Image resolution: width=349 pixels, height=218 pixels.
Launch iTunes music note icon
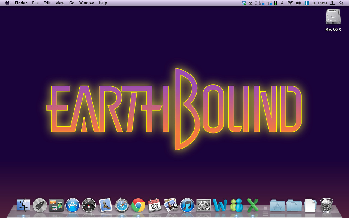point(187,205)
